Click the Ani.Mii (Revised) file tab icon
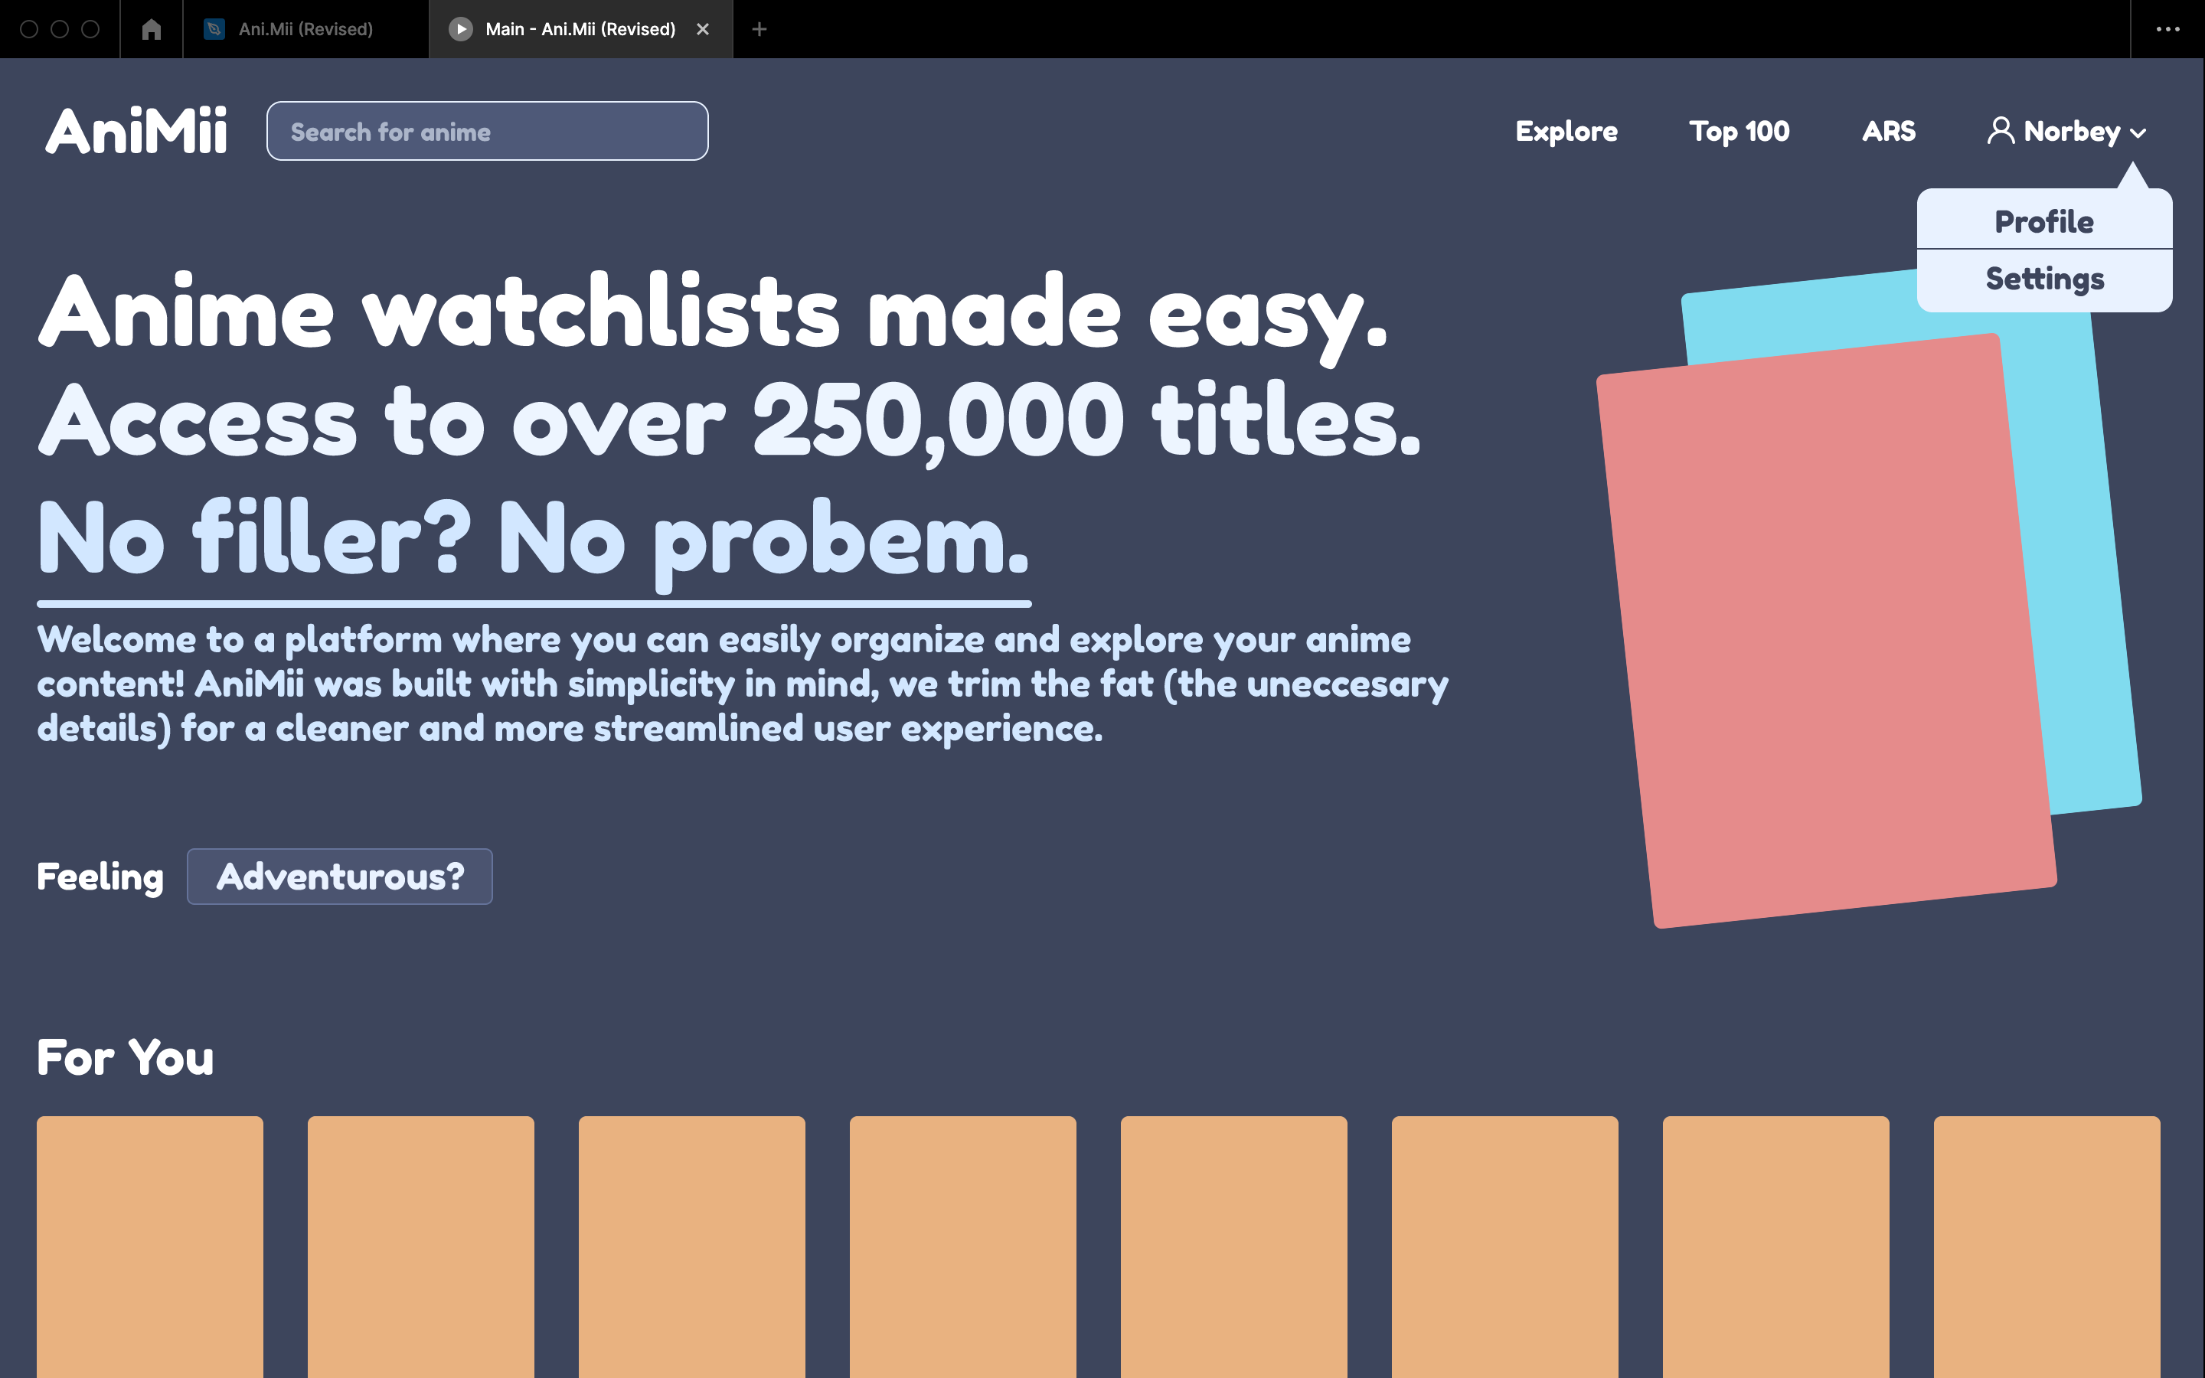The image size is (2205, 1378). (214, 29)
